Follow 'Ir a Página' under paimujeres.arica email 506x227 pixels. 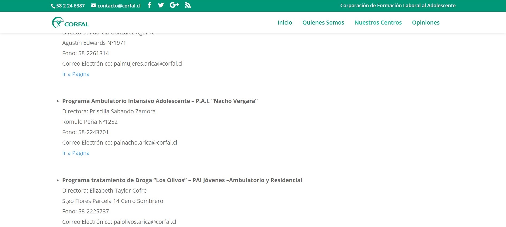point(76,74)
